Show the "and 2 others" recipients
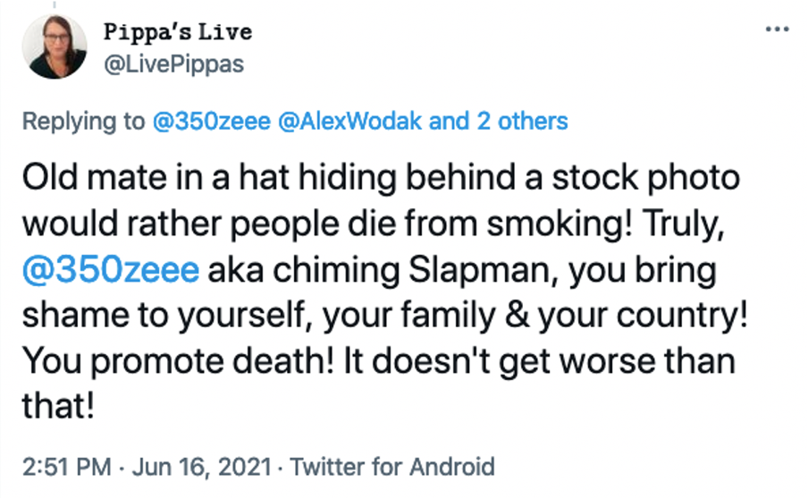Screen dimensions: 808x499 499,122
